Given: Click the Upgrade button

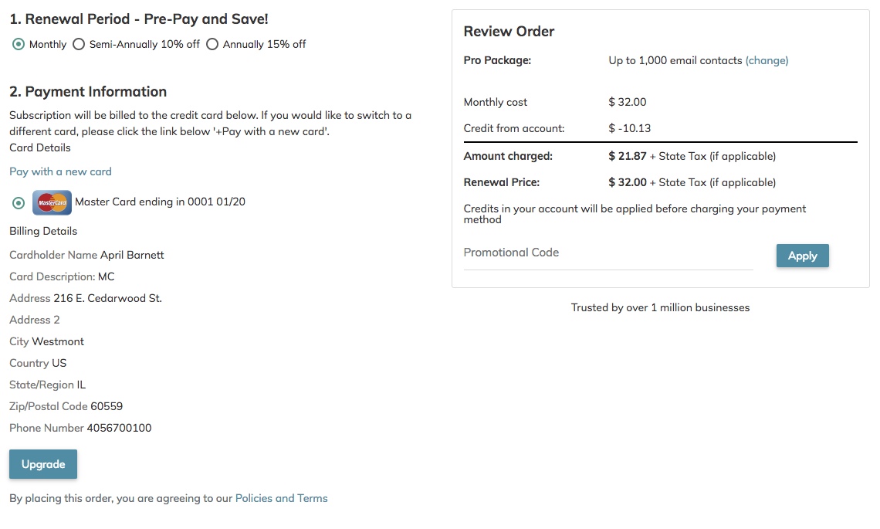Looking at the screenshot, I should tap(43, 464).
